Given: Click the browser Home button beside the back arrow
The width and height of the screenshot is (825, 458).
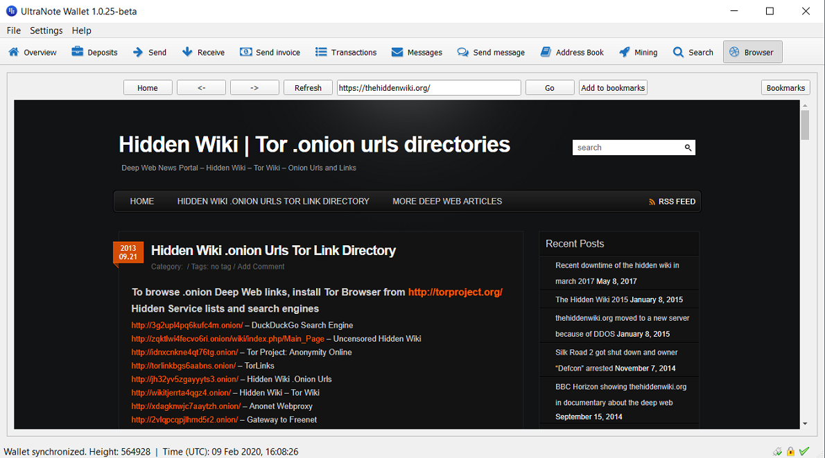Looking at the screenshot, I should [x=148, y=88].
